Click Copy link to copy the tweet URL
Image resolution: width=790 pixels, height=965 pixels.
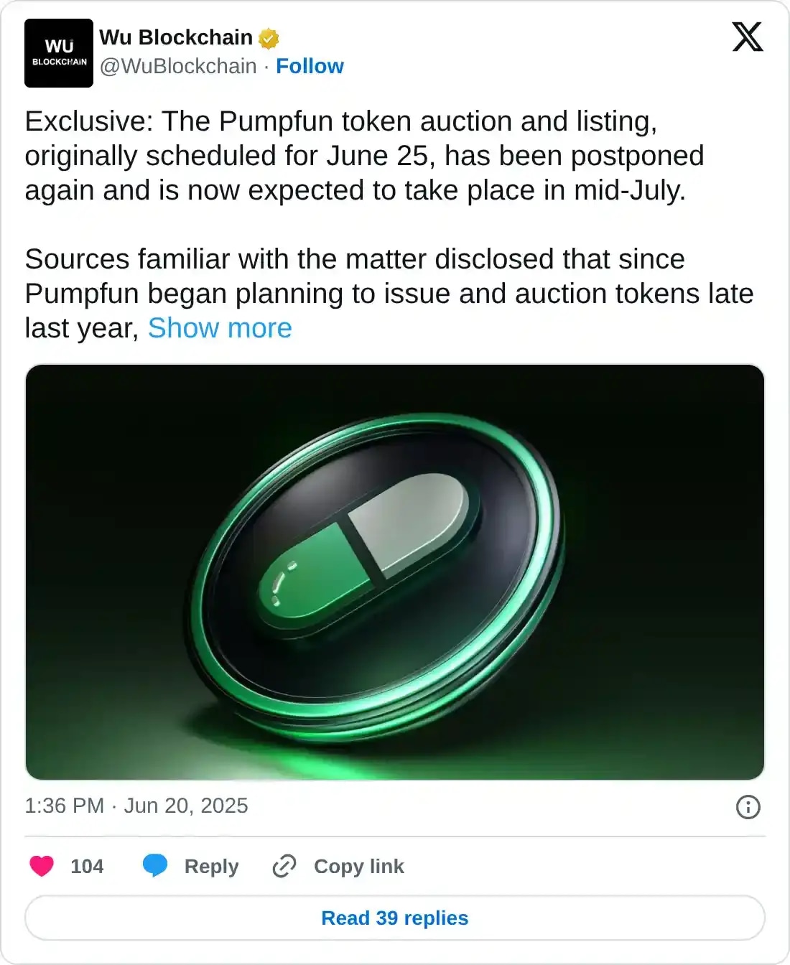(x=358, y=866)
